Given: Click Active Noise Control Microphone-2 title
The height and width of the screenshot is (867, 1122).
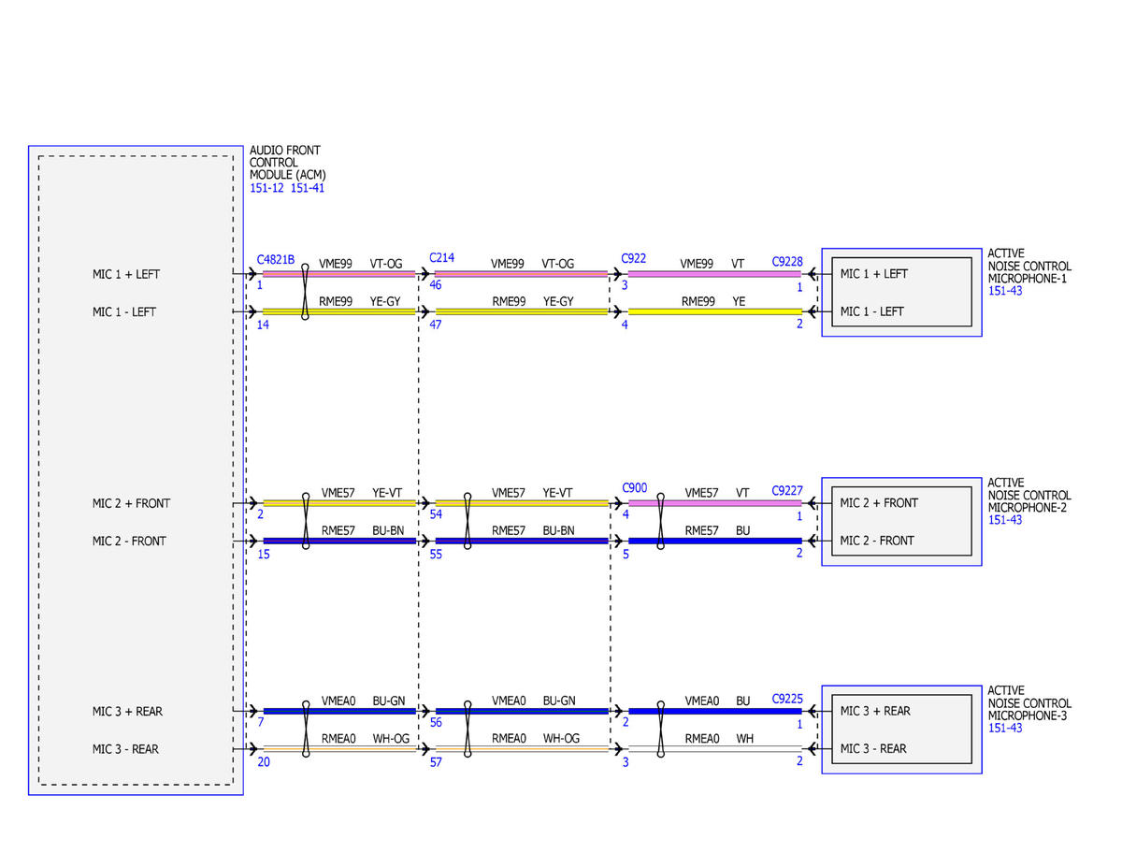Looking at the screenshot, I should point(1029,496).
